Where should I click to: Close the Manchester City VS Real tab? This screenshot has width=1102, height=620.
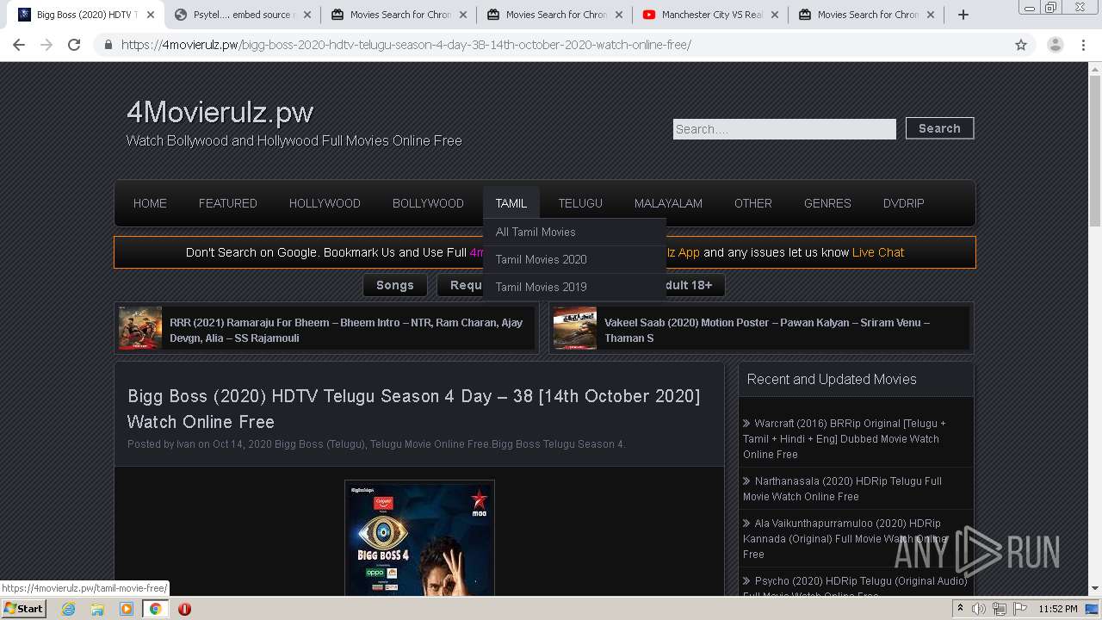pyautogui.click(x=774, y=15)
